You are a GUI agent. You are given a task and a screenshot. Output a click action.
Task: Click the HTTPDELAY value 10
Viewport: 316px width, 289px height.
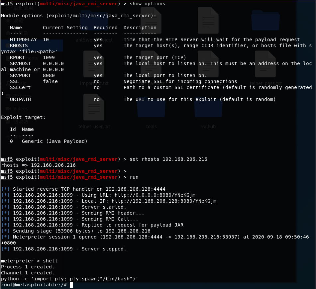[46, 40]
